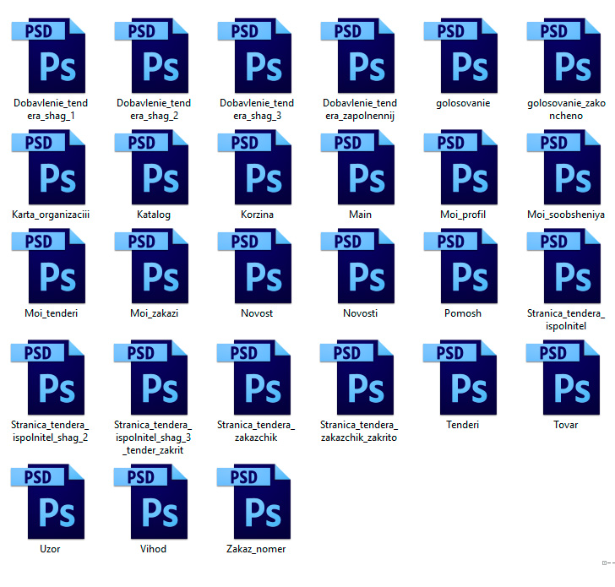The width and height of the screenshot is (615, 587).
Task: Click the Tenderi PSD file icon
Action: [x=460, y=378]
